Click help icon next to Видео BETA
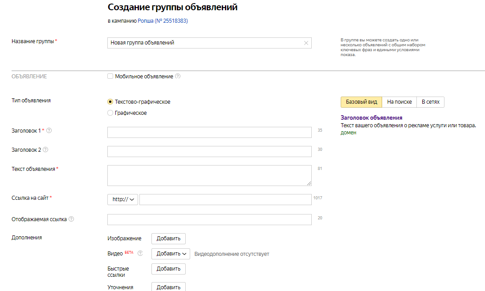Viewport: 485px width, 291px height. tap(140, 253)
